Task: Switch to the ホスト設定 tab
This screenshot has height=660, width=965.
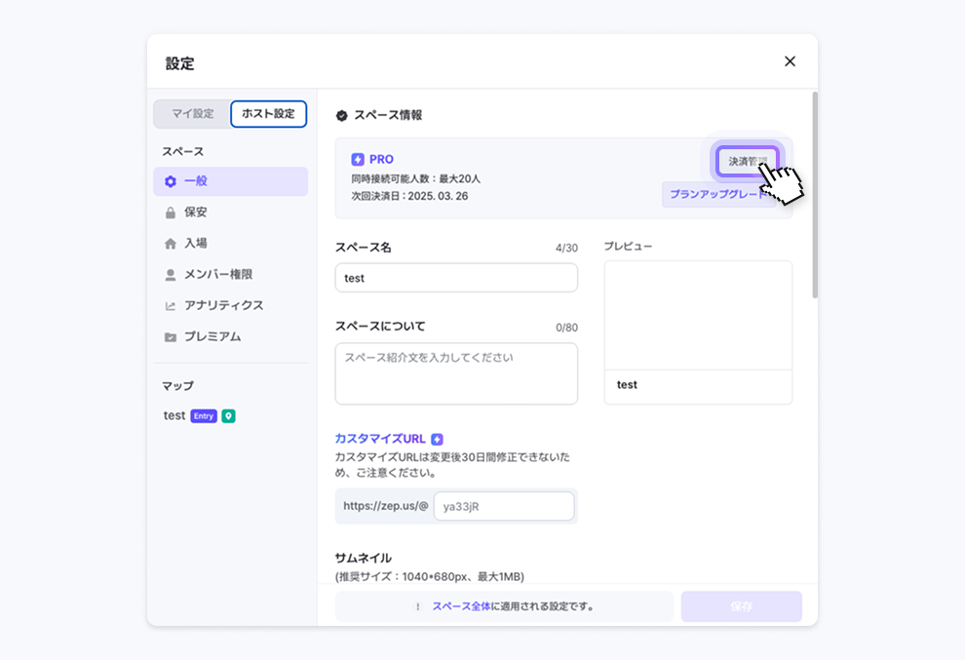Action: pyautogui.click(x=268, y=114)
